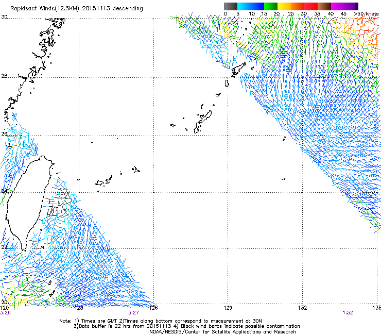Select the red 30-35 knots legend swatch
381x335 pixels.
coord(311,6)
